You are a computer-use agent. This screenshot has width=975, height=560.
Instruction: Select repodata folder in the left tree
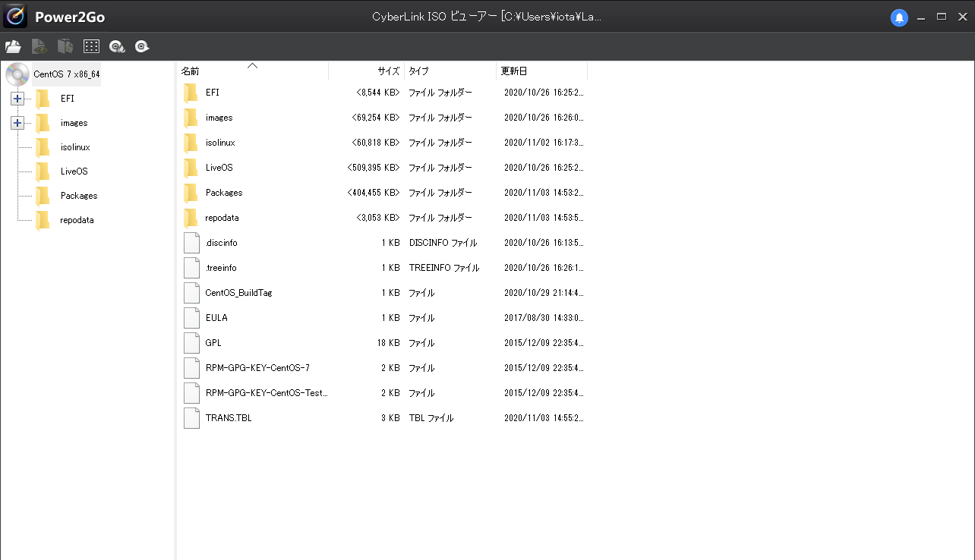coord(77,220)
